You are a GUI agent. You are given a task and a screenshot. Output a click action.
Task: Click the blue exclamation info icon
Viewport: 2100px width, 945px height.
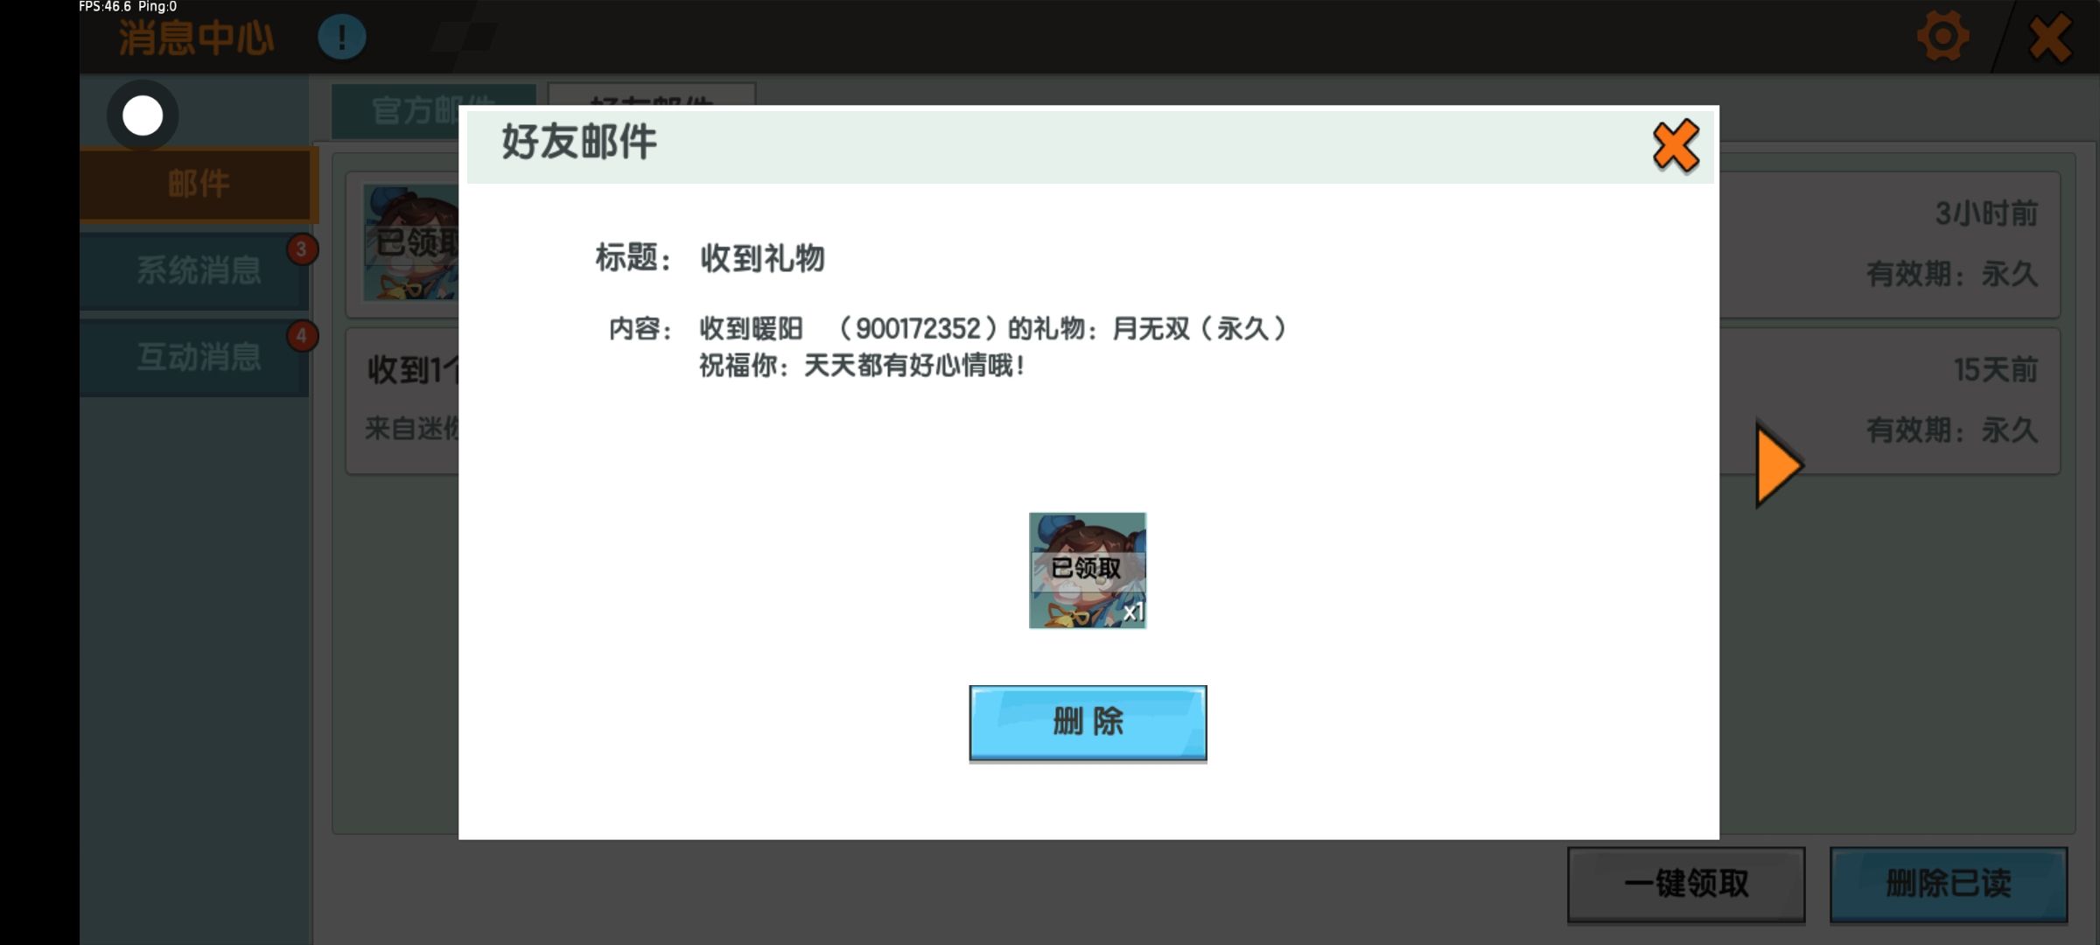pyautogui.click(x=341, y=38)
